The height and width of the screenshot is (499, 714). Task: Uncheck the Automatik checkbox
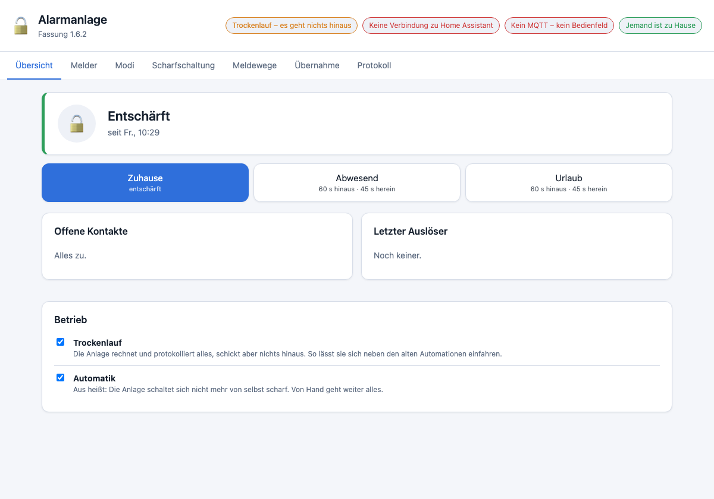[60, 378]
